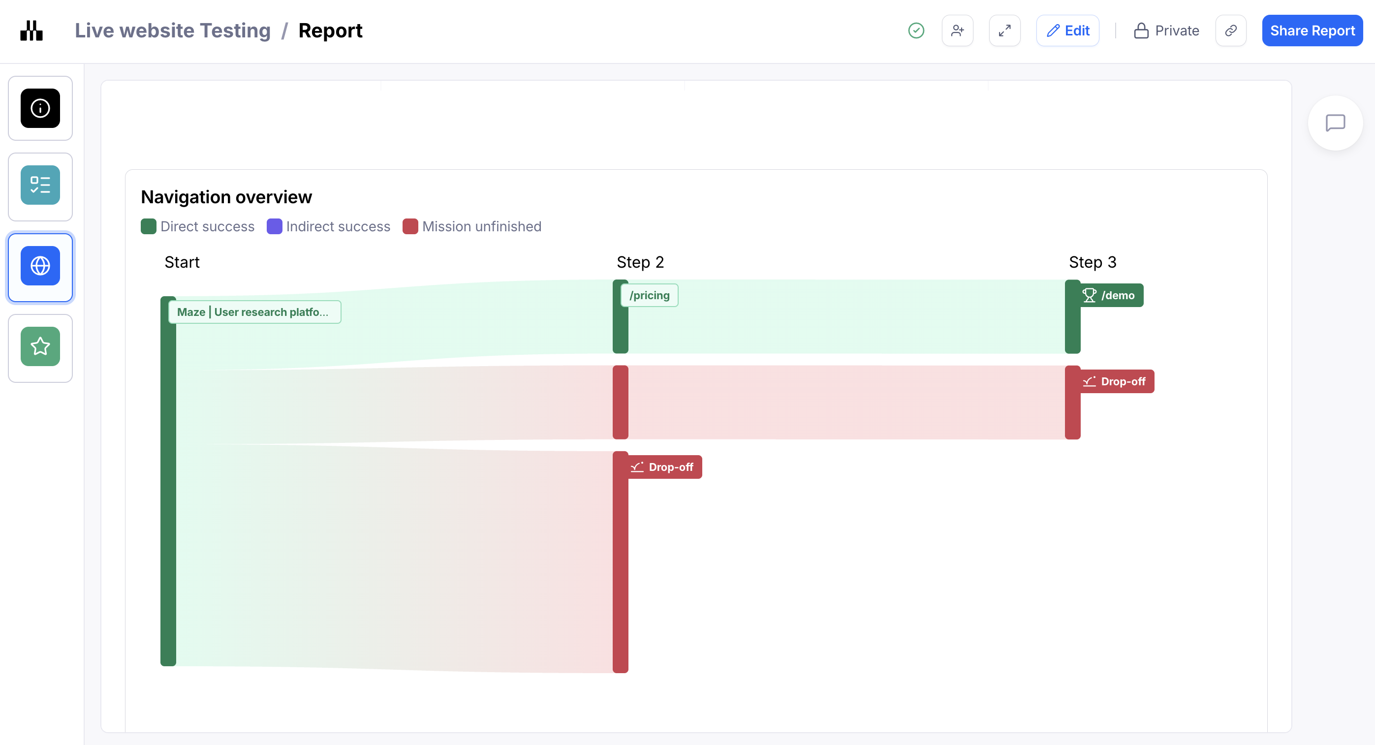Click the green saved checkmark status icon

point(916,31)
